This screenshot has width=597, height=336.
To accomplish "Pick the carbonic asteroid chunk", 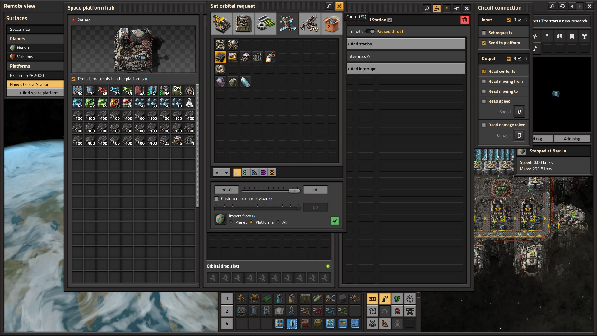I will [x=233, y=82].
